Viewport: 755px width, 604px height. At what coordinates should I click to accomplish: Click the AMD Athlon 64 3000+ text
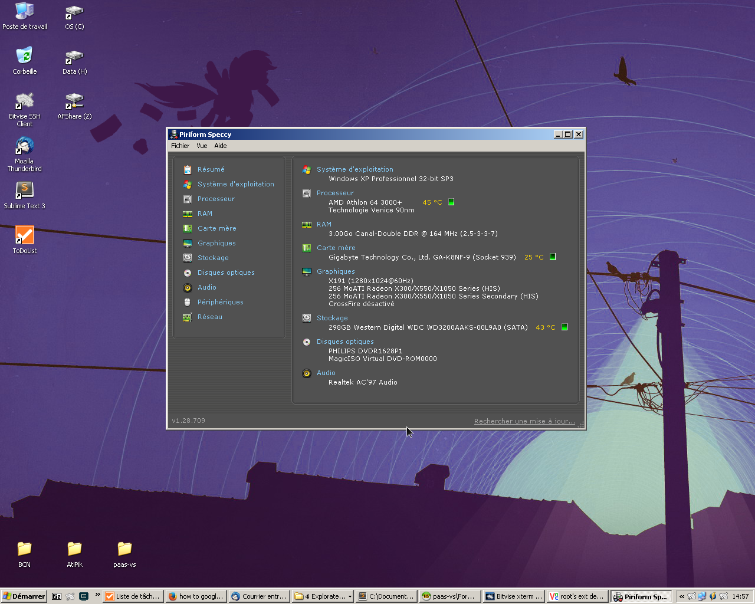point(365,202)
